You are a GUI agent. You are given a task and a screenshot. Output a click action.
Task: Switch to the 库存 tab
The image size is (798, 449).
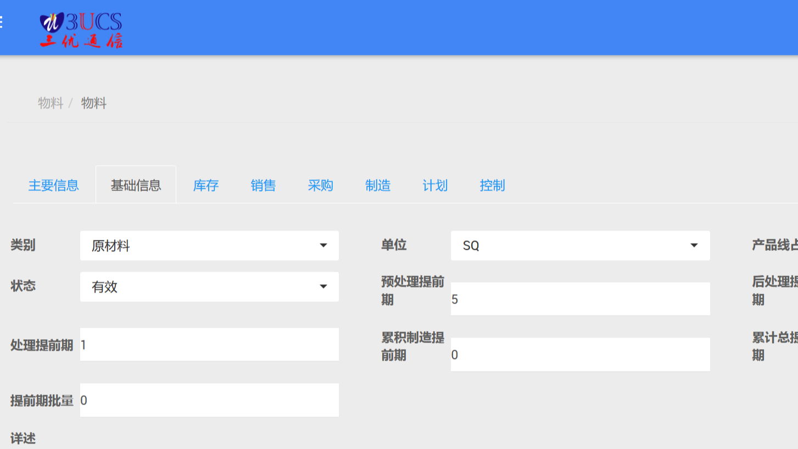pos(206,186)
